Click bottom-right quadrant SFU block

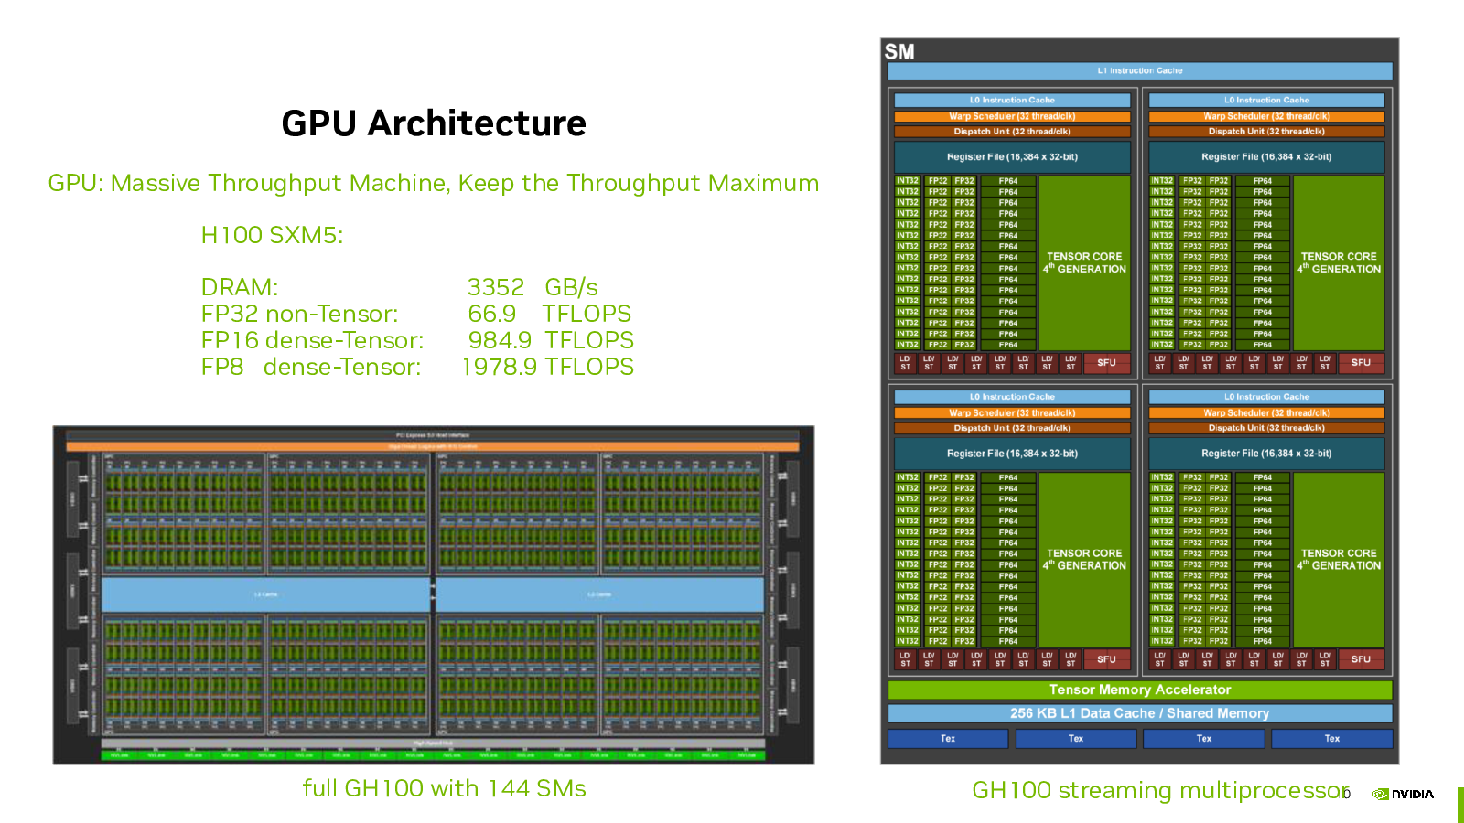[x=1362, y=659]
